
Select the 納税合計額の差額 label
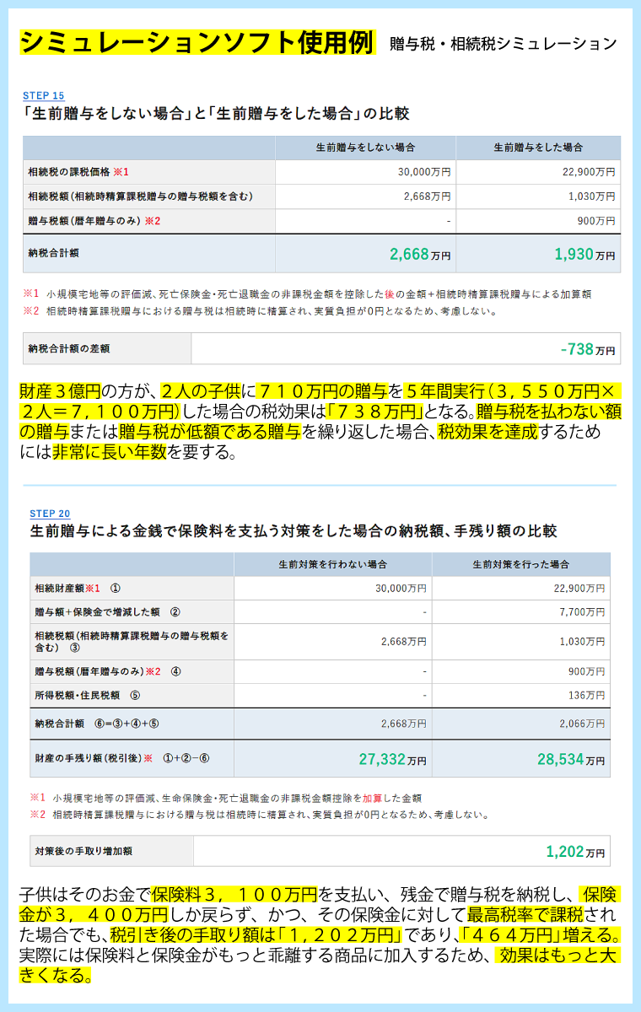point(69,348)
